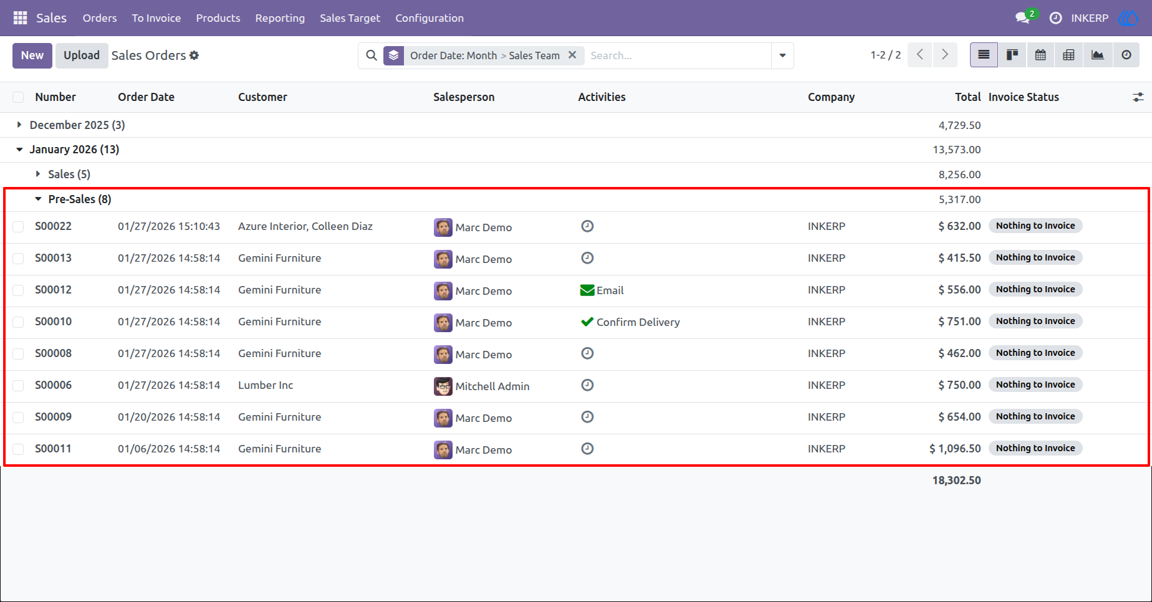Select all orders with header checkbox
Screen dimensions: 1152x602
click(18, 97)
